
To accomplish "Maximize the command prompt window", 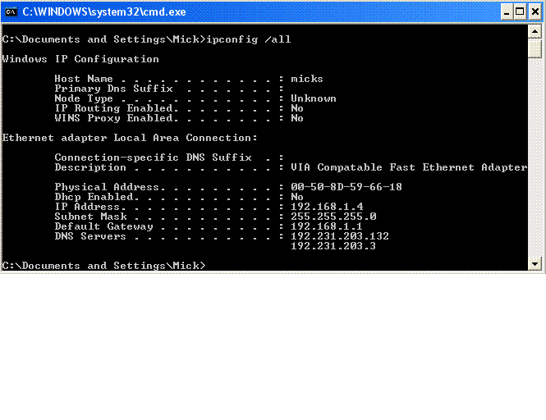I will 519,12.
